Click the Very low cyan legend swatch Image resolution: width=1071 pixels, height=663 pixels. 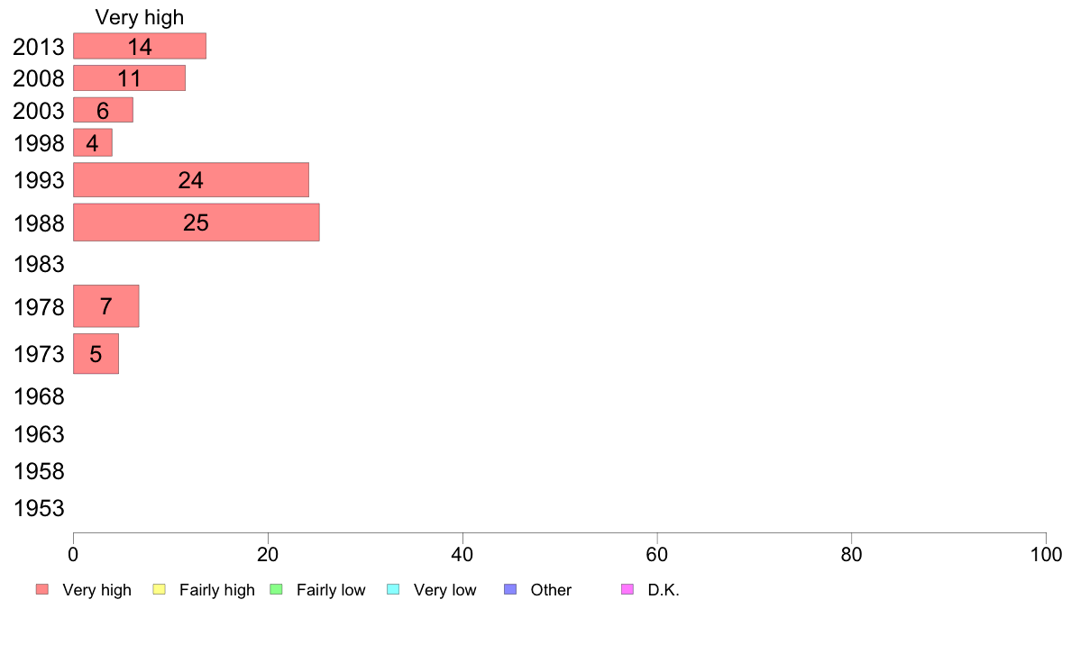pyautogui.click(x=393, y=589)
